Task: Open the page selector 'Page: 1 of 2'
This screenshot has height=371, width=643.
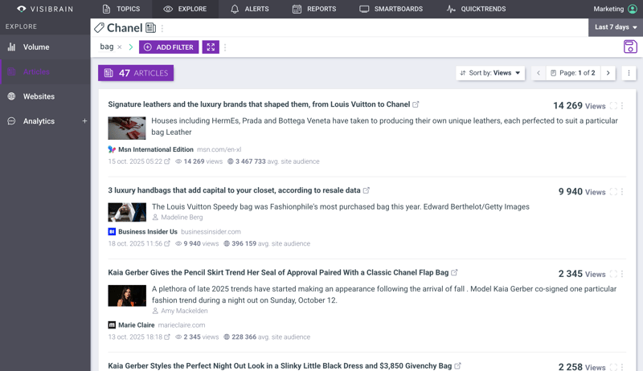Action: 572,73
